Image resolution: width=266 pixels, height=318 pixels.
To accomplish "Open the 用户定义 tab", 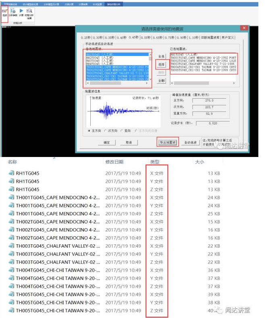I will pyautogui.click(x=228, y=37).
